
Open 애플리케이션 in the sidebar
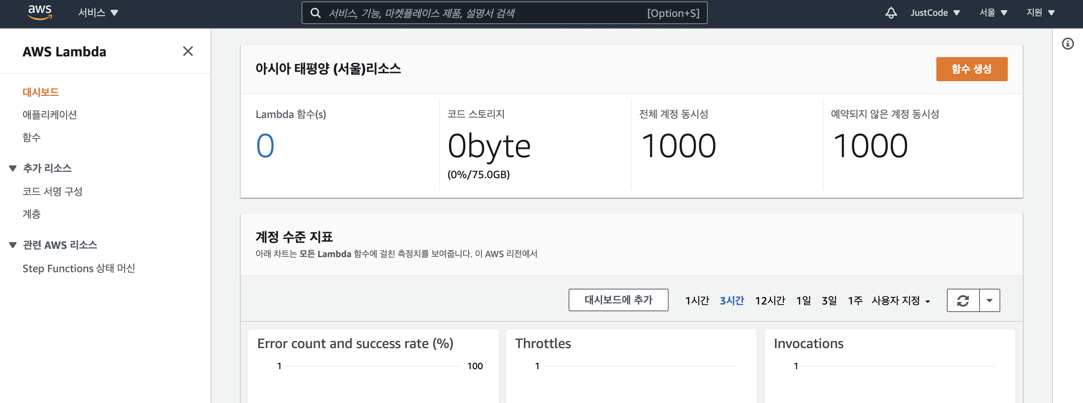pyautogui.click(x=50, y=115)
